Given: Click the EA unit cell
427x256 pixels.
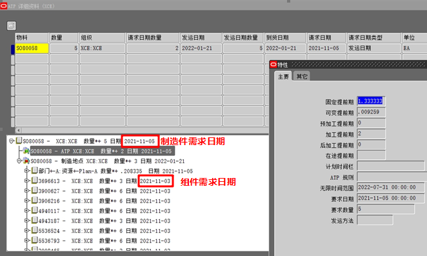Looking at the screenshot, I should 414,48.
